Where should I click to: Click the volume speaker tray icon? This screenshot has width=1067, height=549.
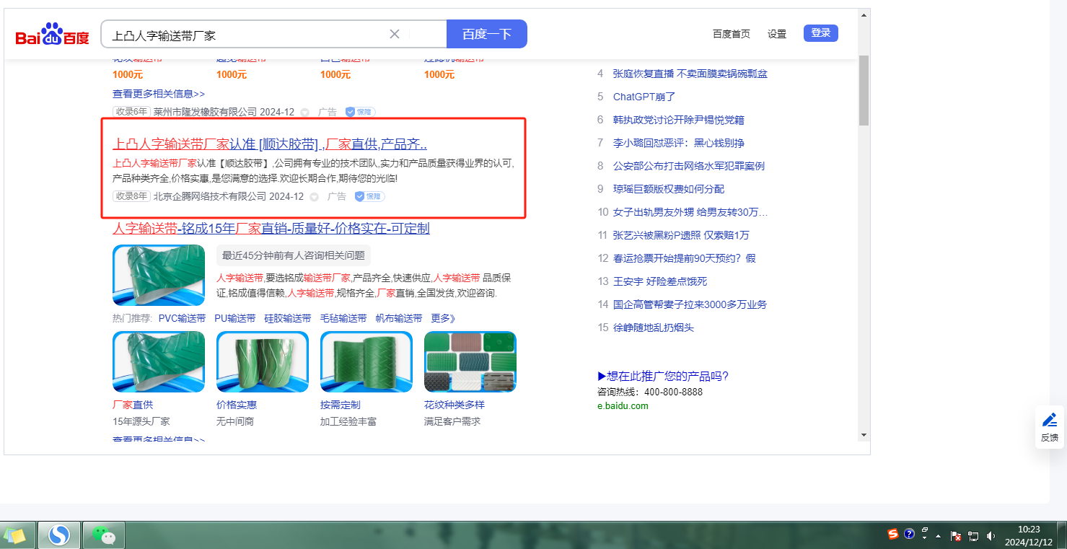click(991, 536)
